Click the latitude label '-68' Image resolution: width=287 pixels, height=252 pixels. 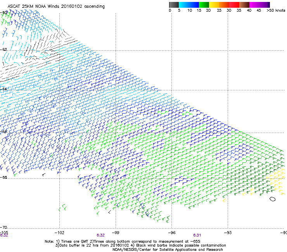pos(3,177)
